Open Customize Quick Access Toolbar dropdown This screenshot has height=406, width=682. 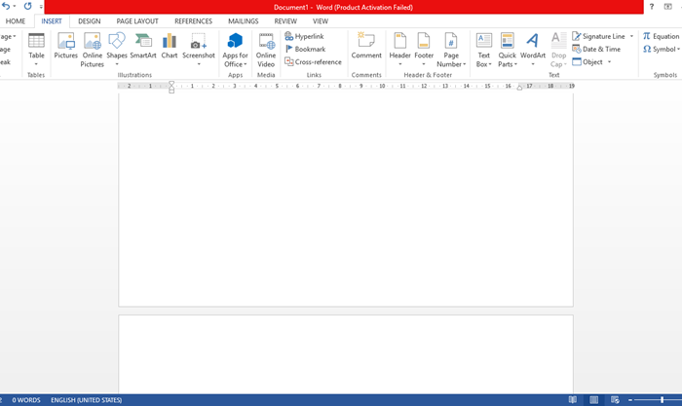[41, 7]
